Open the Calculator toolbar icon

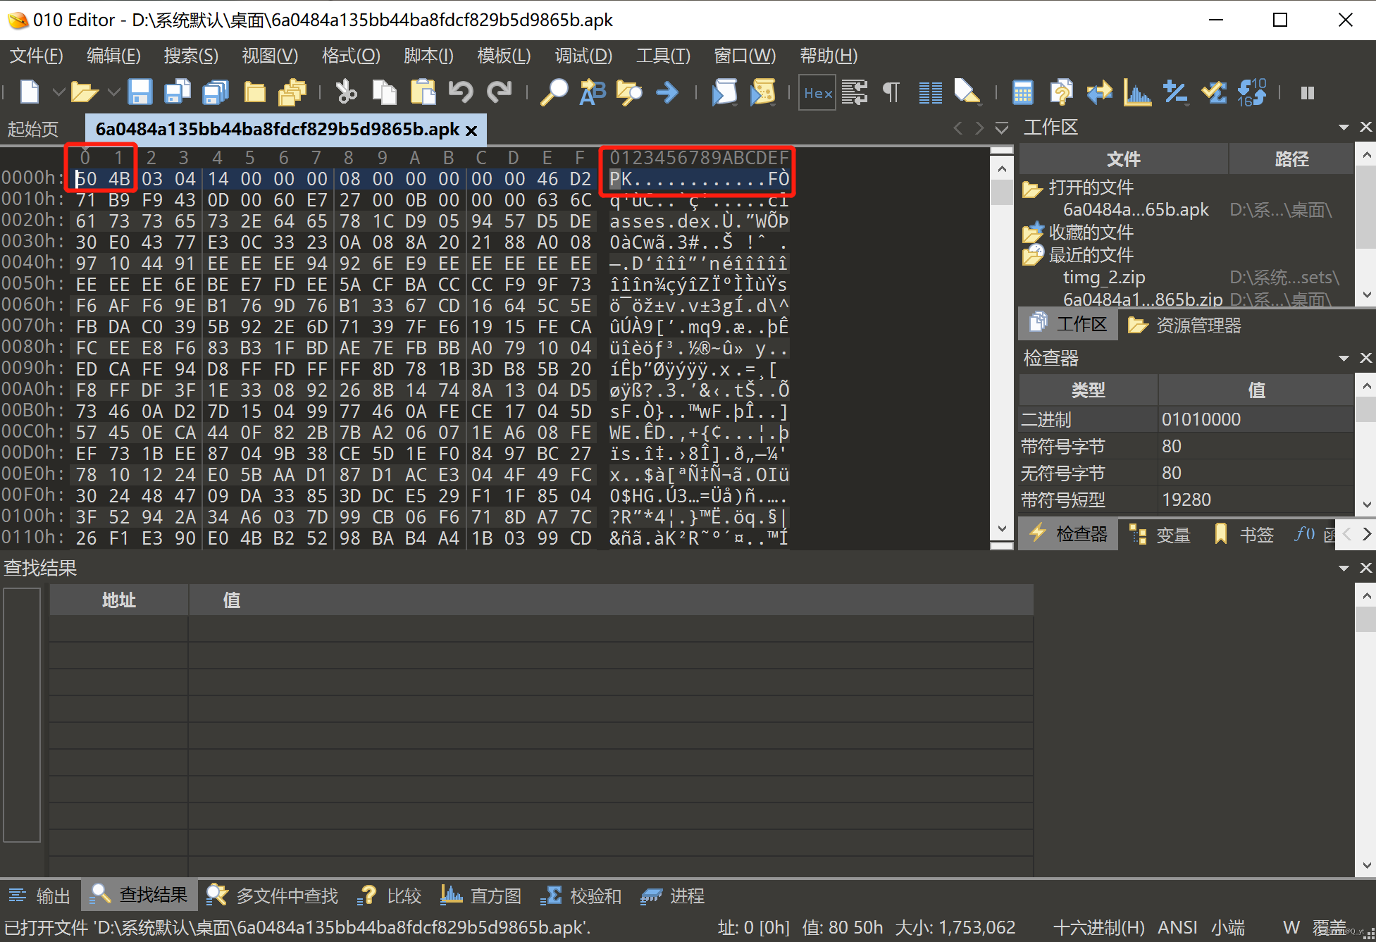1022,92
